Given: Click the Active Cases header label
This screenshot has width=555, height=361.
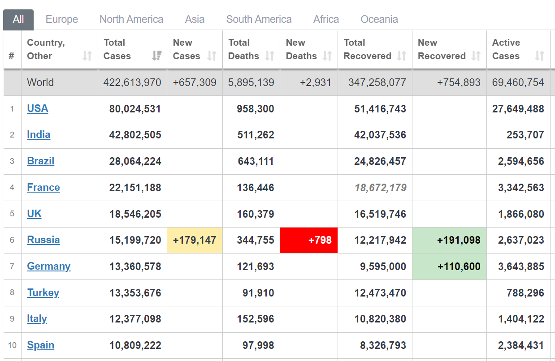Looking at the screenshot, I should (x=506, y=49).
